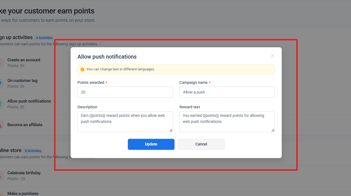Viewport: 351px width, 196px height.
Task: Open the Make a purchase activity
Action: tap(23, 194)
